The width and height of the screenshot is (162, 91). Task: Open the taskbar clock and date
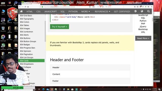[155, 89]
